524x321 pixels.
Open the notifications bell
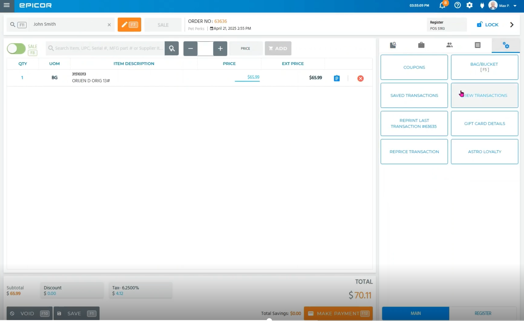point(442,5)
